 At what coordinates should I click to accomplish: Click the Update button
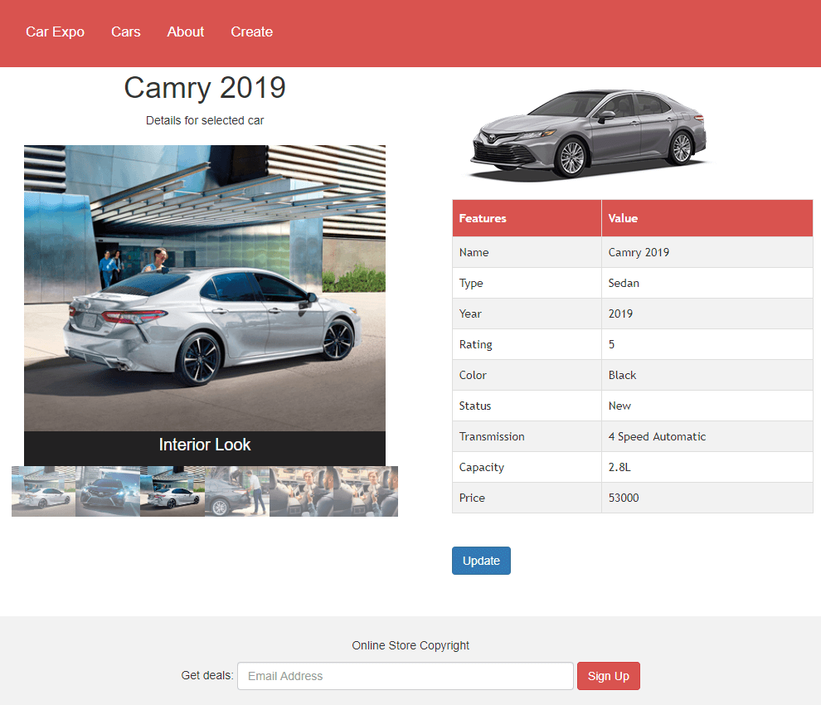click(x=481, y=561)
